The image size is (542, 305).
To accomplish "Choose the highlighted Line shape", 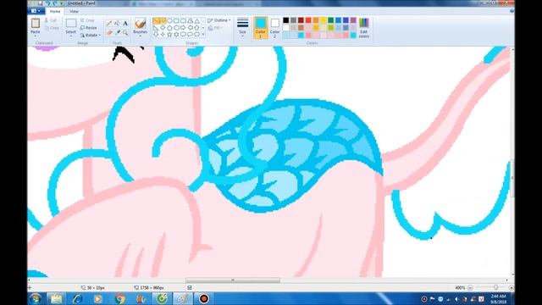I will point(156,21).
